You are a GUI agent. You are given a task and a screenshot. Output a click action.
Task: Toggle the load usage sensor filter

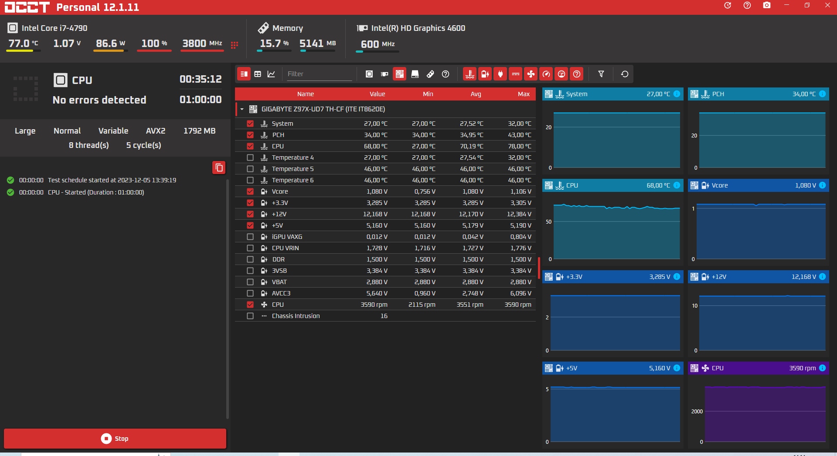point(561,74)
